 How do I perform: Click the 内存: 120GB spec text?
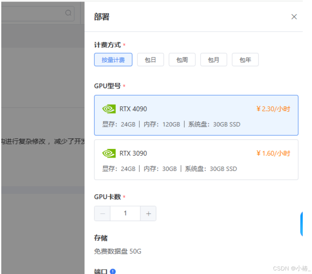[162, 124]
